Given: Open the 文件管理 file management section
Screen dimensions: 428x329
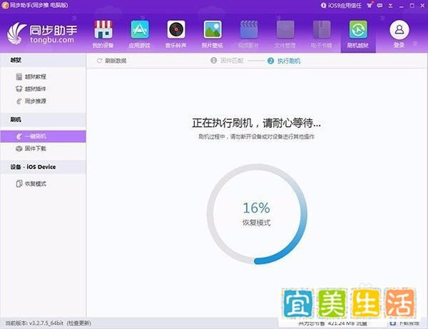Looking at the screenshot, I should point(285,34).
